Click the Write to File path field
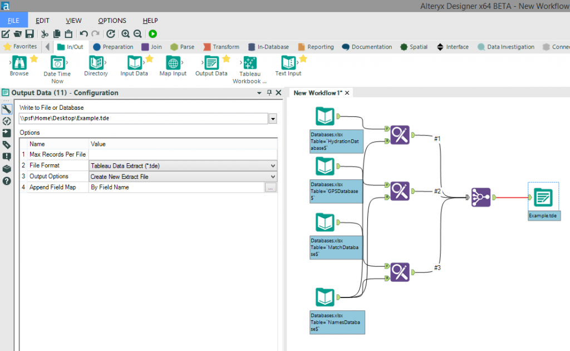Screen dimensions: 570x351 [143, 119]
